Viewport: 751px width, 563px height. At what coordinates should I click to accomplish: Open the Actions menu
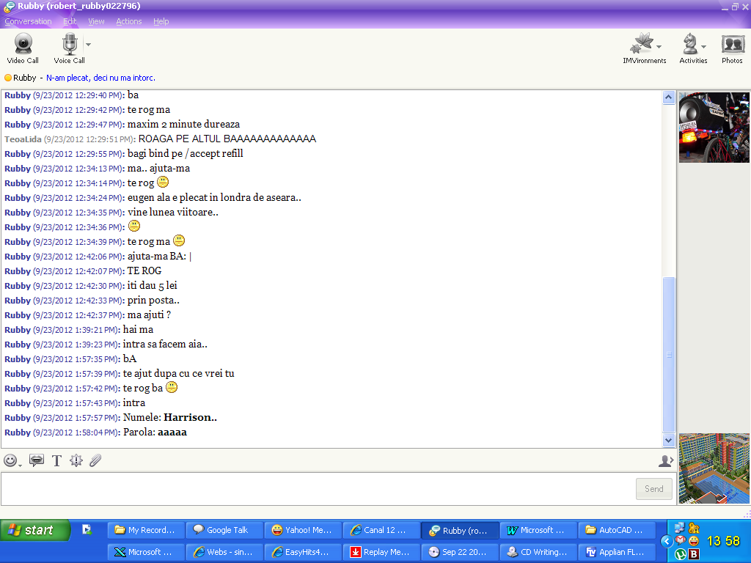tap(128, 21)
